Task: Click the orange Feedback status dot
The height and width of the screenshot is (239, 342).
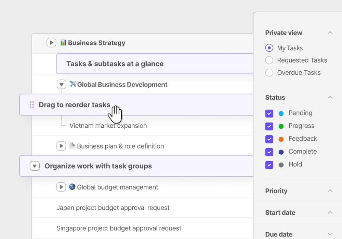Action: click(281, 139)
